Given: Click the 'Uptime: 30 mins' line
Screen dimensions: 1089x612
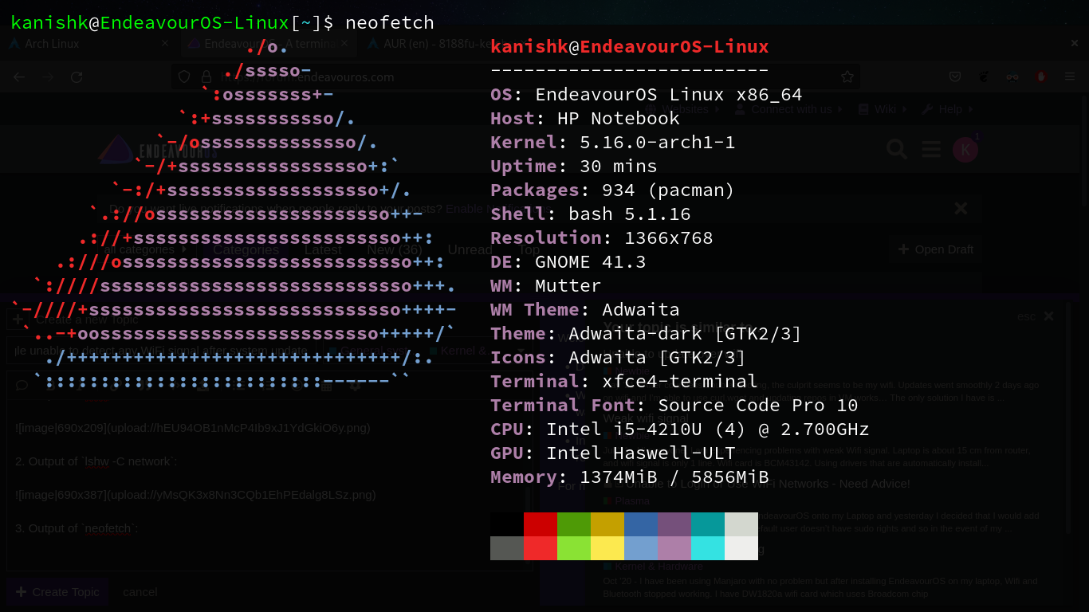Looking at the screenshot, I should click(574, 166).
